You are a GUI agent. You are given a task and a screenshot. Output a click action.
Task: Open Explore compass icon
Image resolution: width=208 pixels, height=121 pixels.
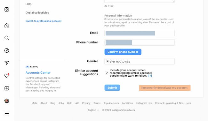coord(7,50)
